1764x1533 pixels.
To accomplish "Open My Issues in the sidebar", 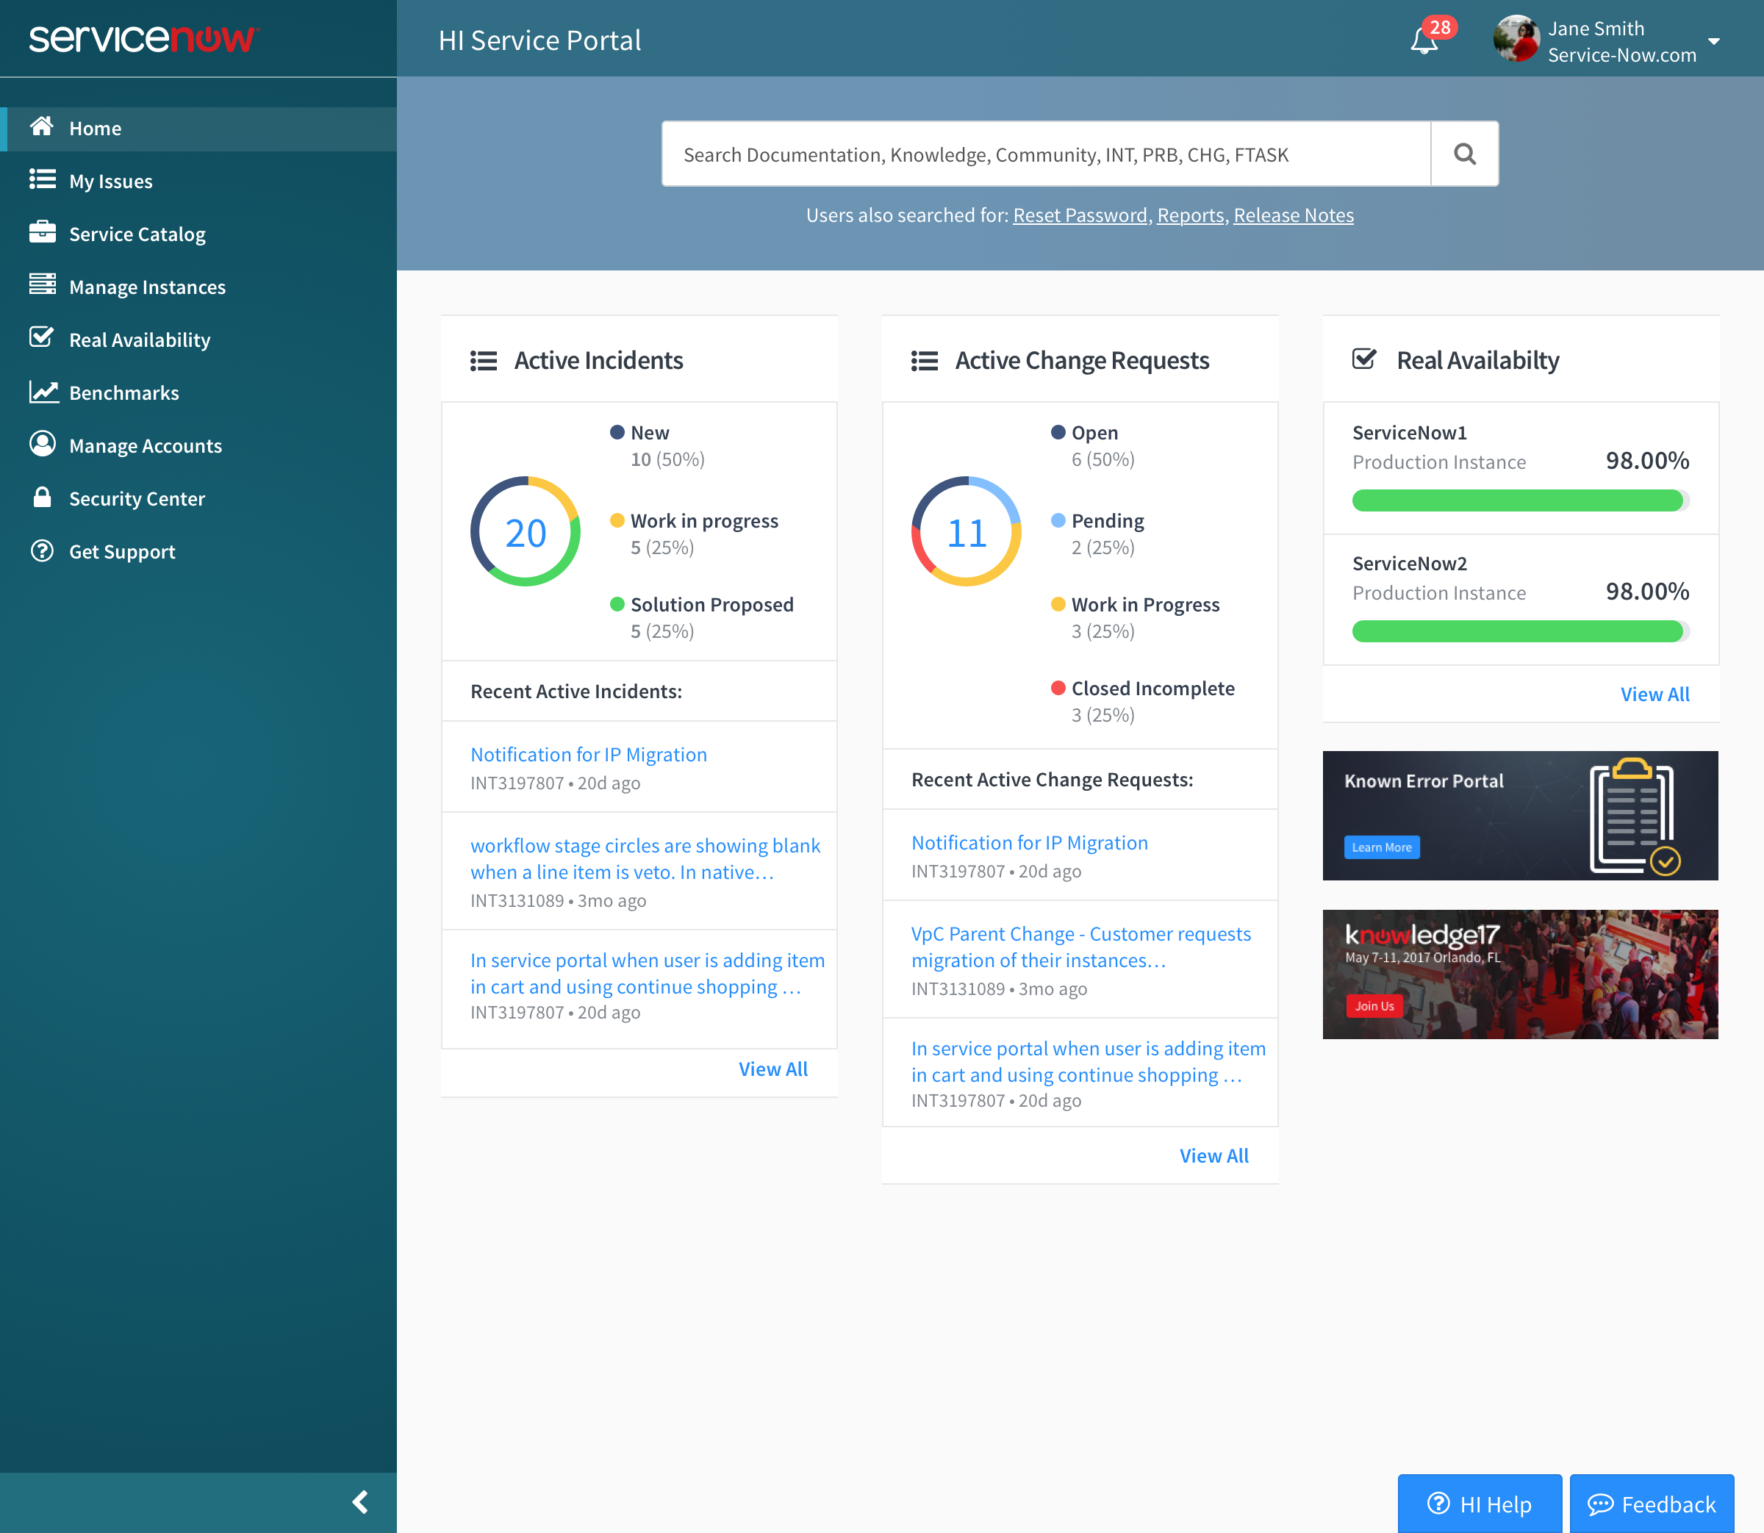I will [x=198, y=182].
